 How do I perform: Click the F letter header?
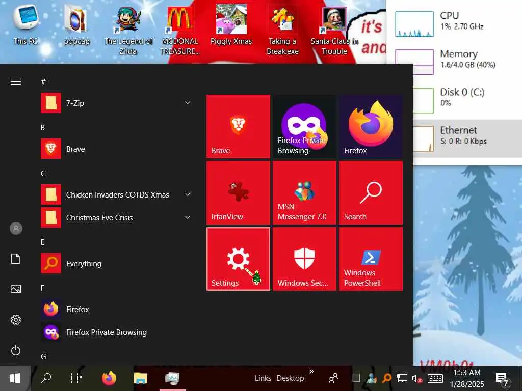[43, 288]
